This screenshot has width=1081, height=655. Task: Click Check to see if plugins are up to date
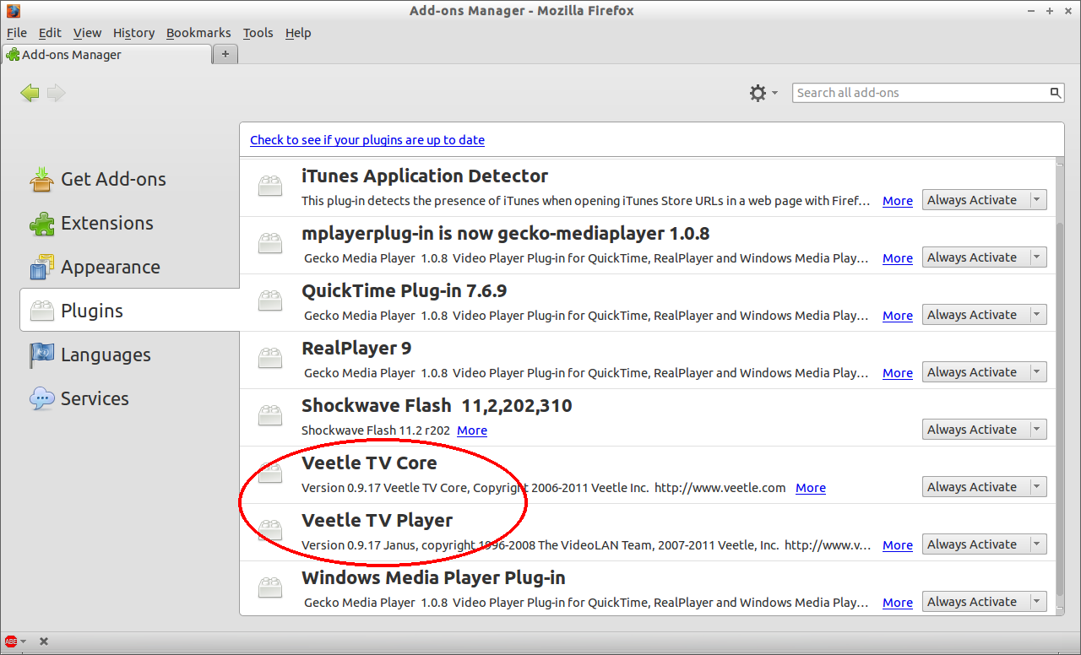point(367,140)
